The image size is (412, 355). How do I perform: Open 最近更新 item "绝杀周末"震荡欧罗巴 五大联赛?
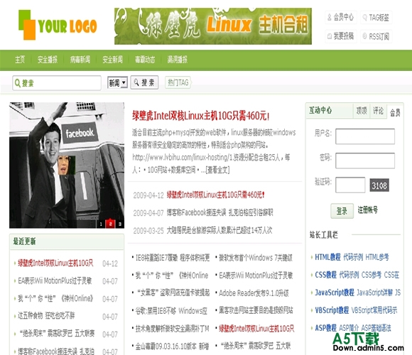[x=57, y=334]
